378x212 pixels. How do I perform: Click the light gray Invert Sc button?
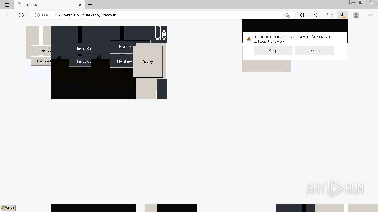point(41,50)
